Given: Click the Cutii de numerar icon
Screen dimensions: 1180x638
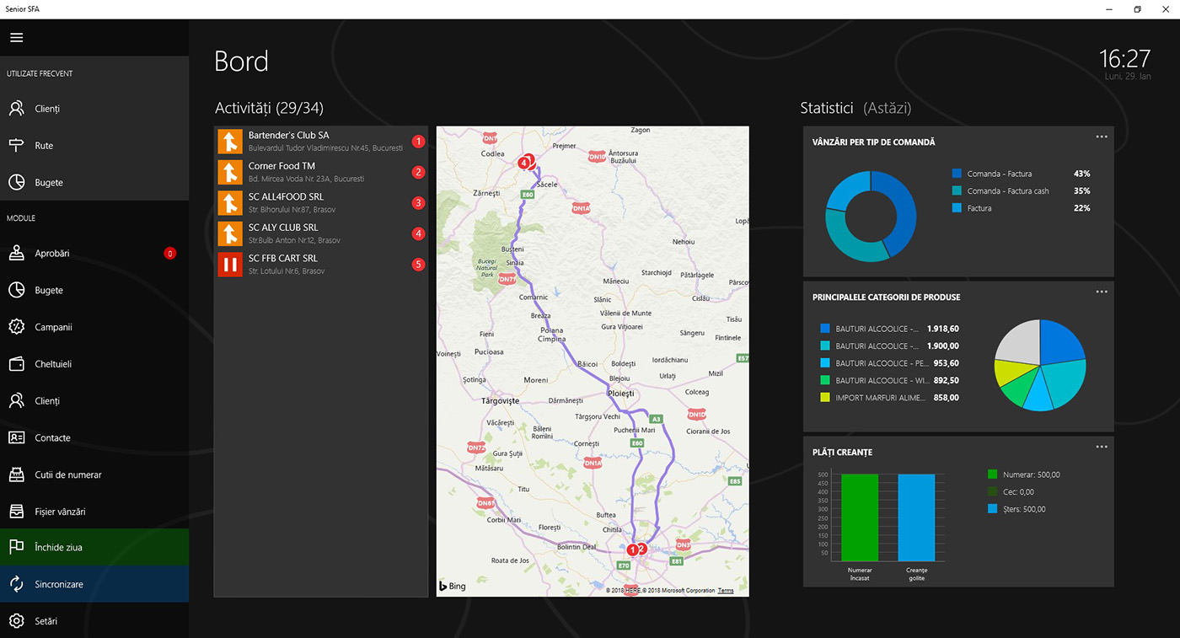Looking at the screenshot, I should (x=16, y=474).
